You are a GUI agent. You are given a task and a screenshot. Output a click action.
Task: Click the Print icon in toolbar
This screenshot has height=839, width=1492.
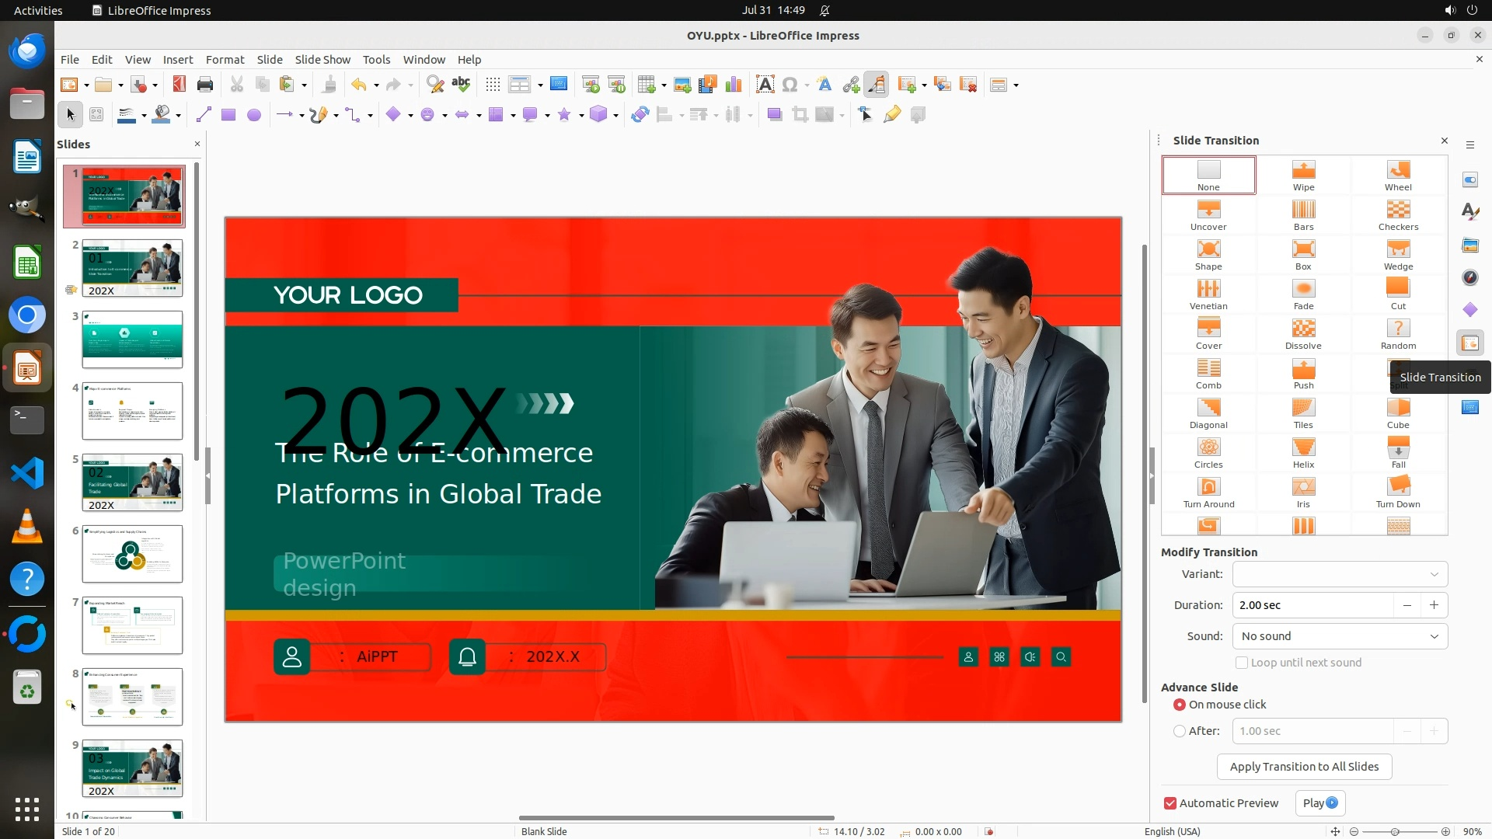[205, 85]
